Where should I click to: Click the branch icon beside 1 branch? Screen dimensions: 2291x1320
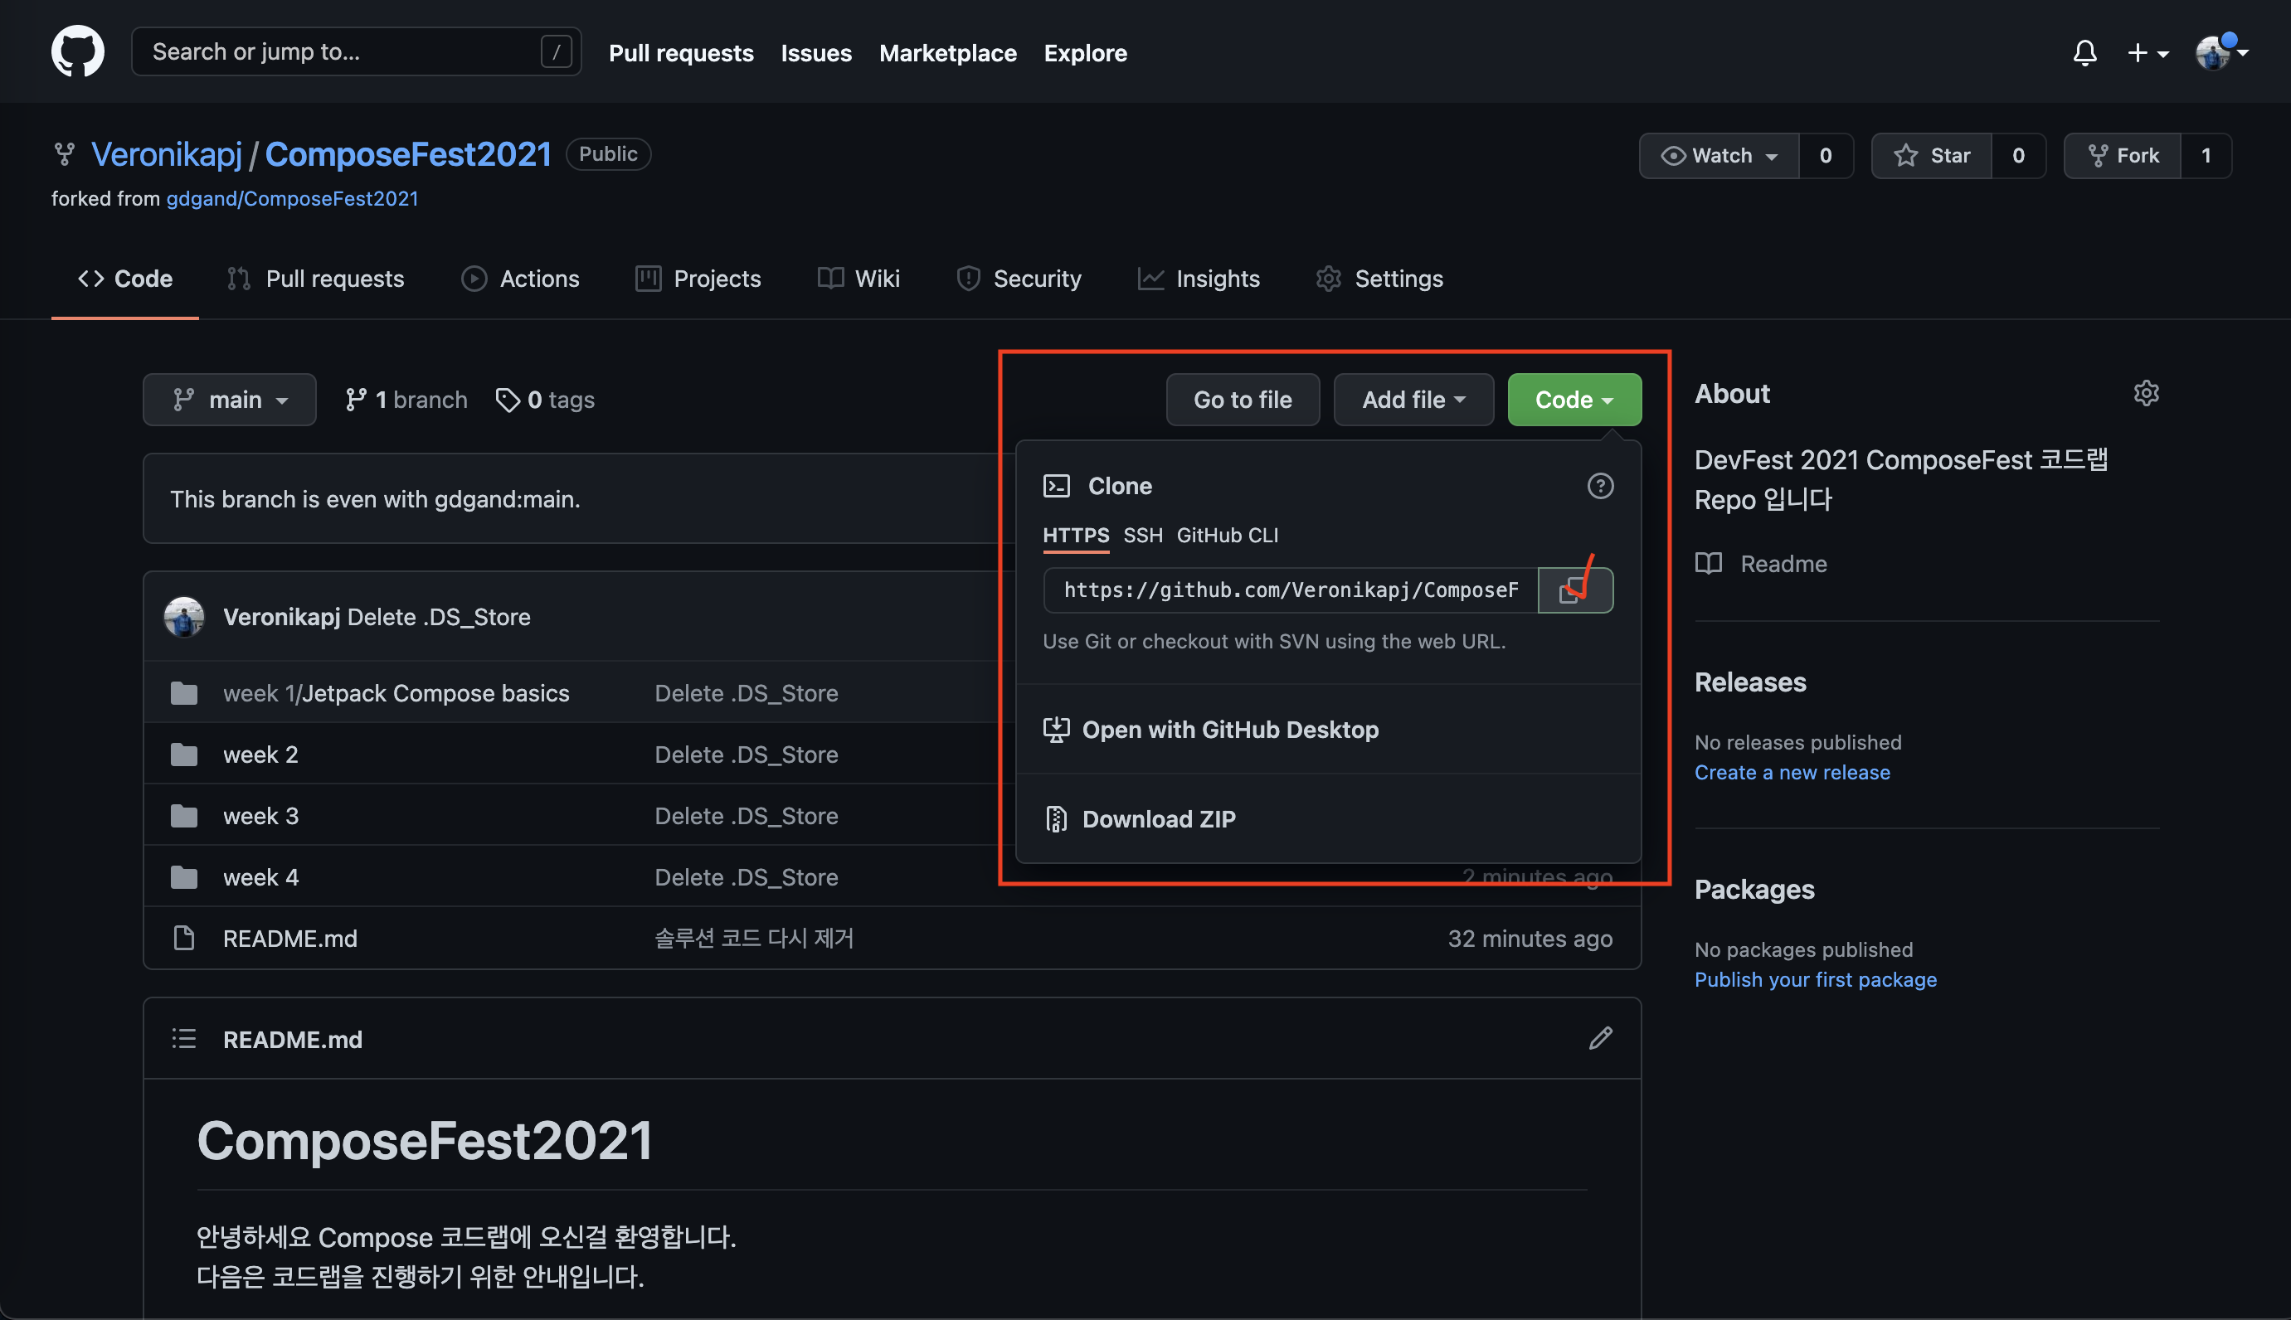[357, 400]
